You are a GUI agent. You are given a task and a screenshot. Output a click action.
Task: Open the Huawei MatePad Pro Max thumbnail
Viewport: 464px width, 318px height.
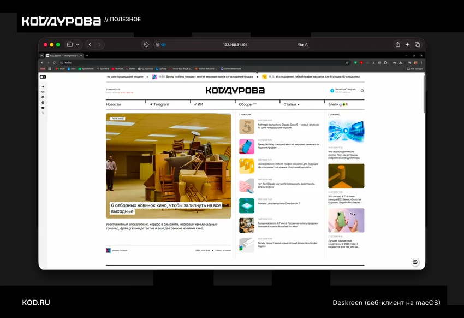click(247, 225)
